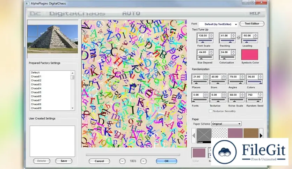This screenshot has width=292, height=169.
Task: Select the Chaos06 preset
Action: [x=50, y=96]
